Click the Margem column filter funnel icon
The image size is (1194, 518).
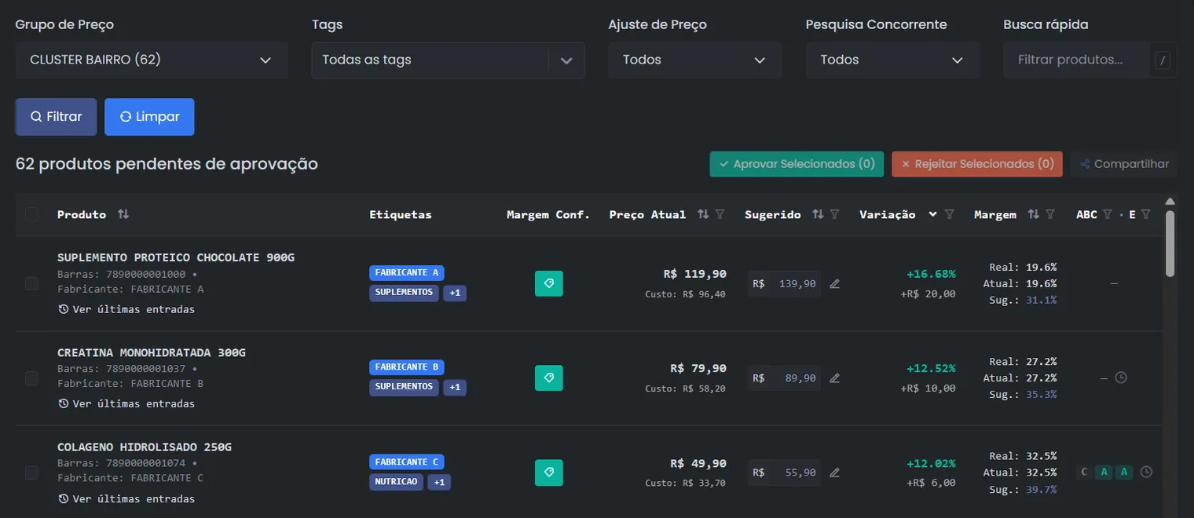coord(1050,214)
